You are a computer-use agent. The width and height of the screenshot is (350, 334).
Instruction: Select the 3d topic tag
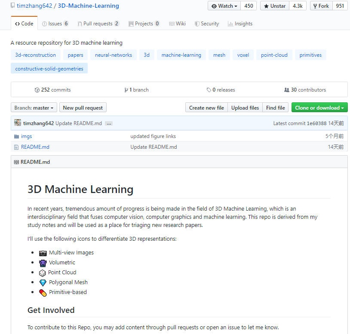tap(147, 55)
